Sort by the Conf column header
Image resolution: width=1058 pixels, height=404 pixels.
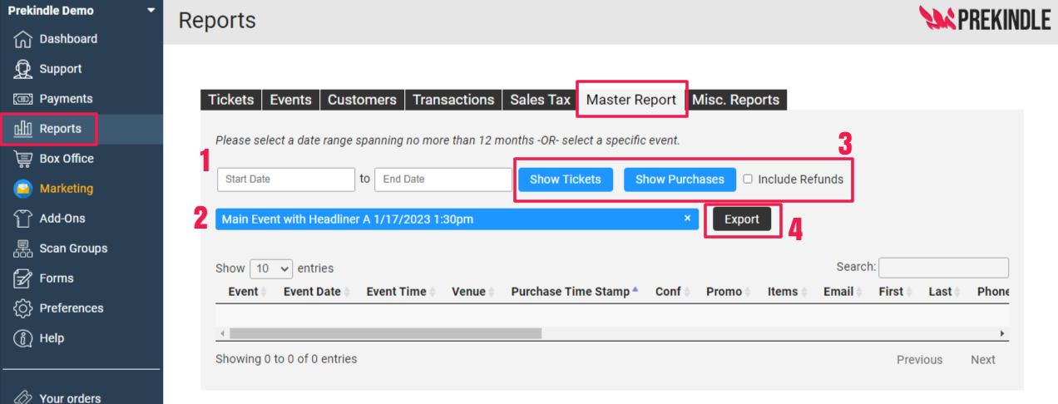pyautogui.click(x=672, y=292)
